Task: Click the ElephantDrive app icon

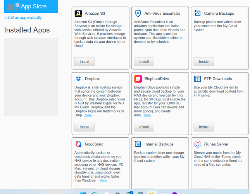Action: [x=138, y=79]
